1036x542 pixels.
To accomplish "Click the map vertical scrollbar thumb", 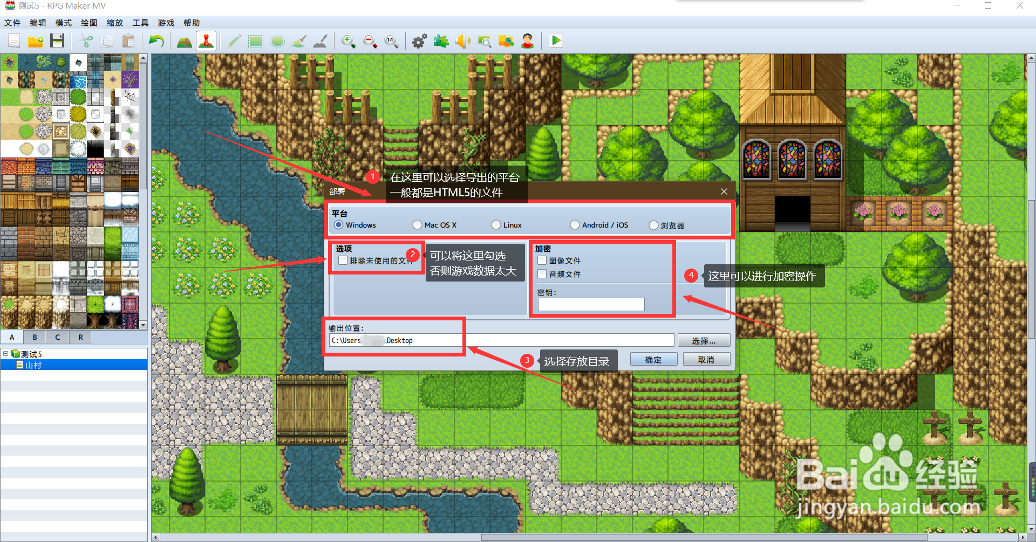I will 1031,269.
